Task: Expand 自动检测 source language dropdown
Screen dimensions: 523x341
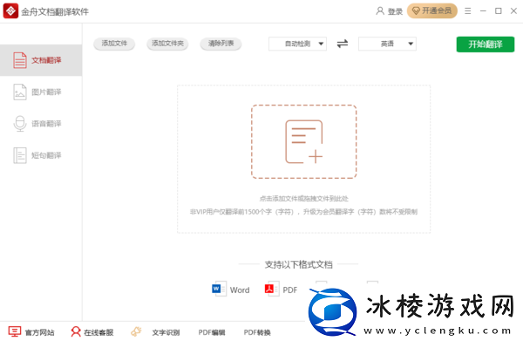Action: [297, 44]
